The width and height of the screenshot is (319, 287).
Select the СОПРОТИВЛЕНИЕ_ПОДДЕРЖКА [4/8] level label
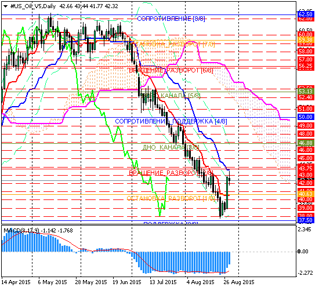(x=171, y=121)
